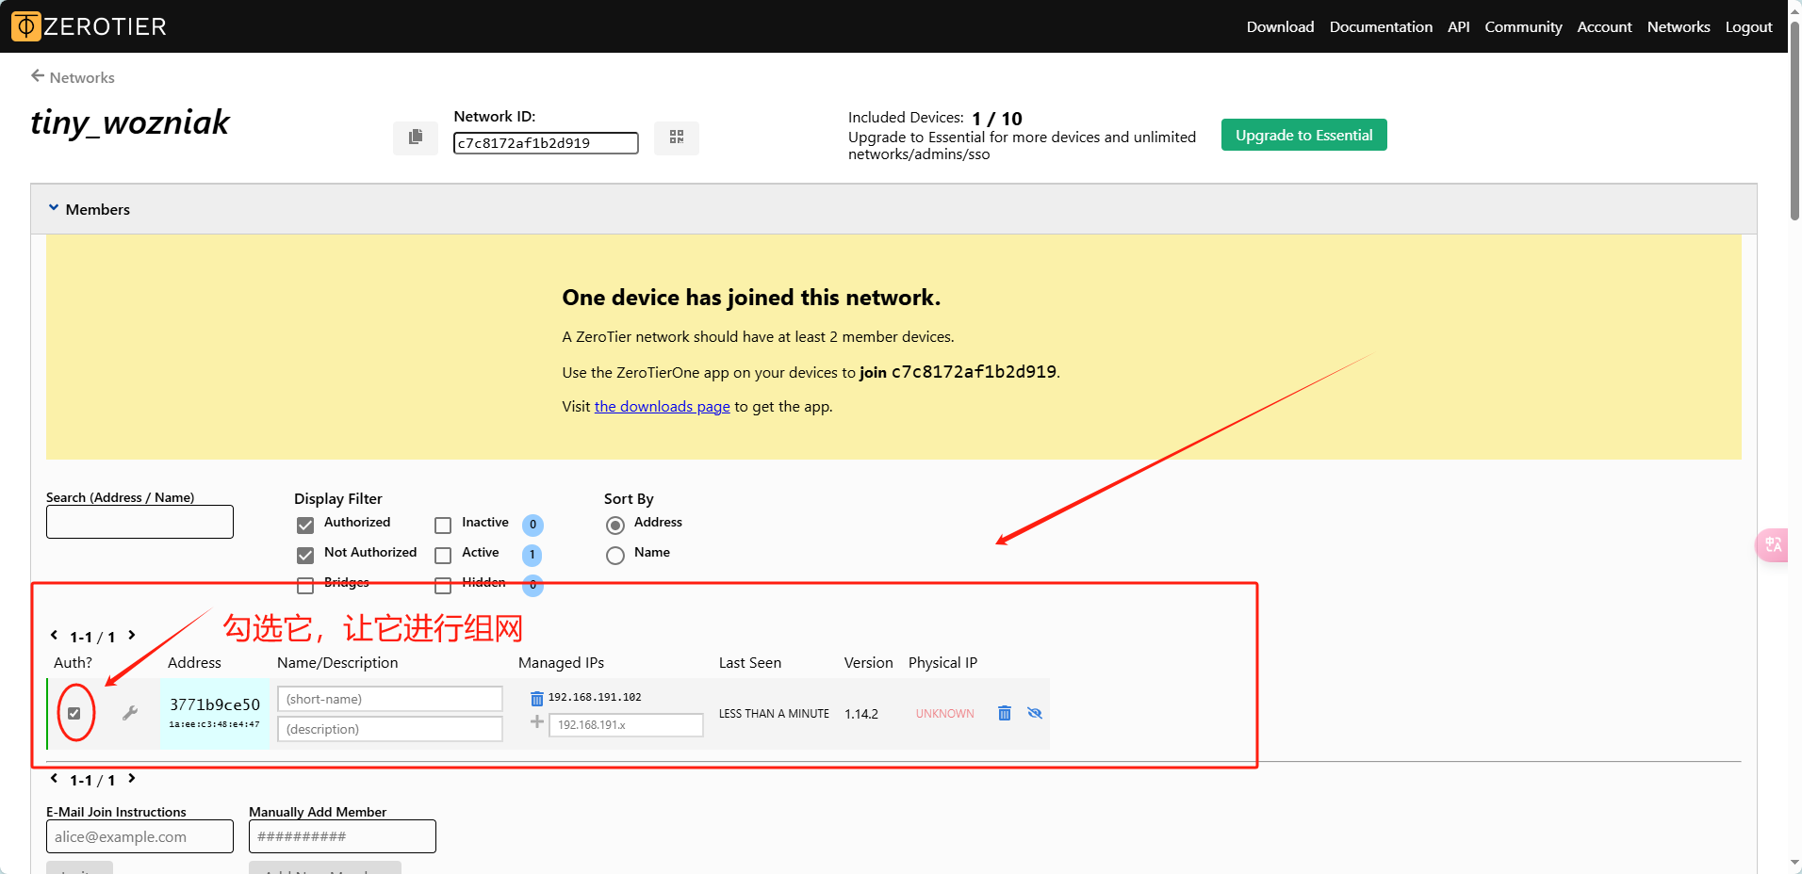
Task: Open the downloads page link
Action: coord(662,406)
